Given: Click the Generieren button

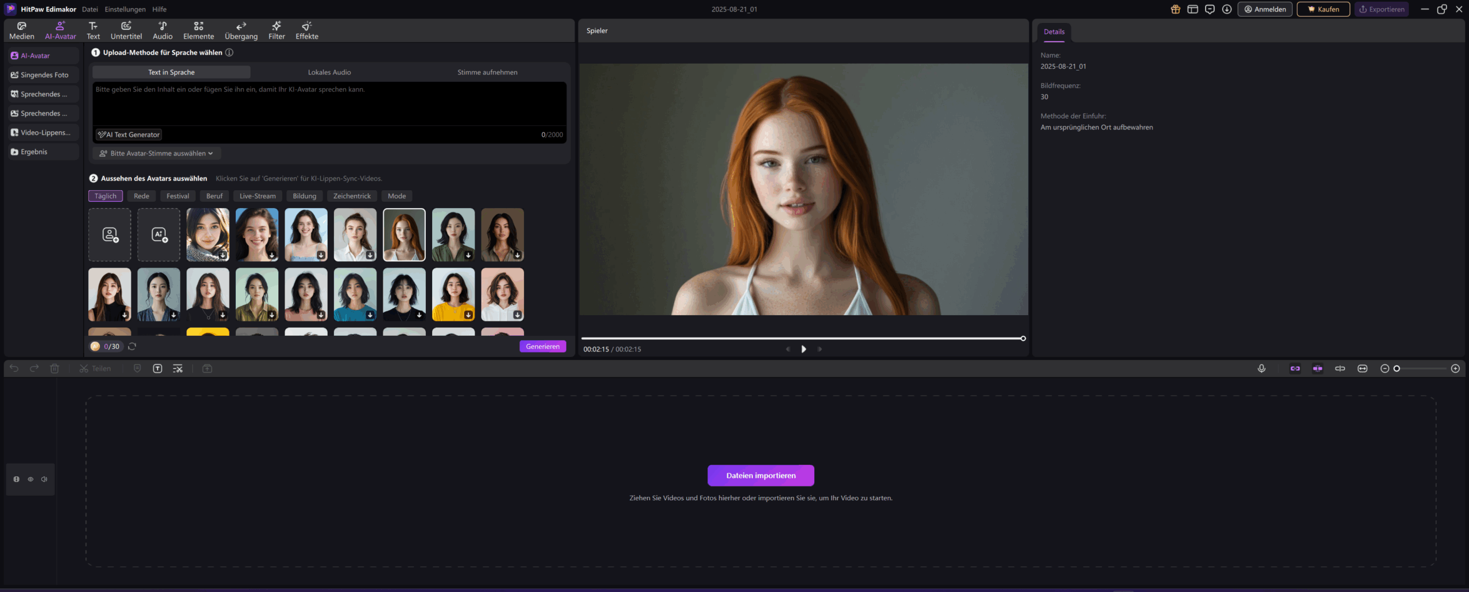Looking at the screenshot, I should 543,346.
